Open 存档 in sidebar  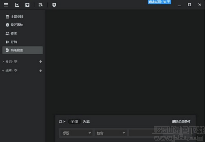tap(22, 42)
